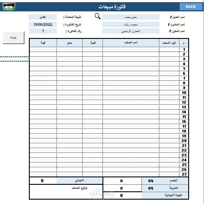Click row number 10 in the serial column

(x=184, y=93)
